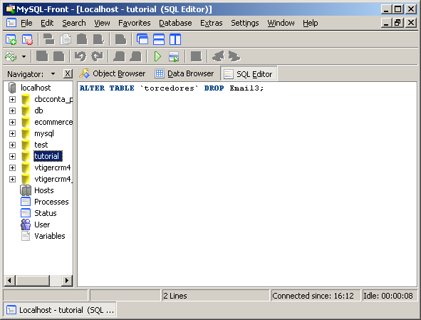The width and height of the screenshot is (421, 320).
Task: Expand the mysql database node
Action: click(12, 133)
